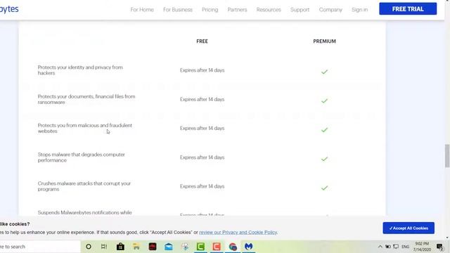The width and height of the screenshot is (450, 253).
Task: Launch Microsoft Store from taskbar
Action: coord(120,247)
